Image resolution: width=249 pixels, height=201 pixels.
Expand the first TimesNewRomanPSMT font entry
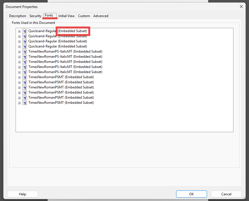click(19, 77)
